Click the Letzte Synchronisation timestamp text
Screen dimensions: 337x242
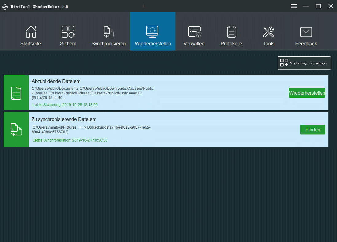[x=70, y=140]
